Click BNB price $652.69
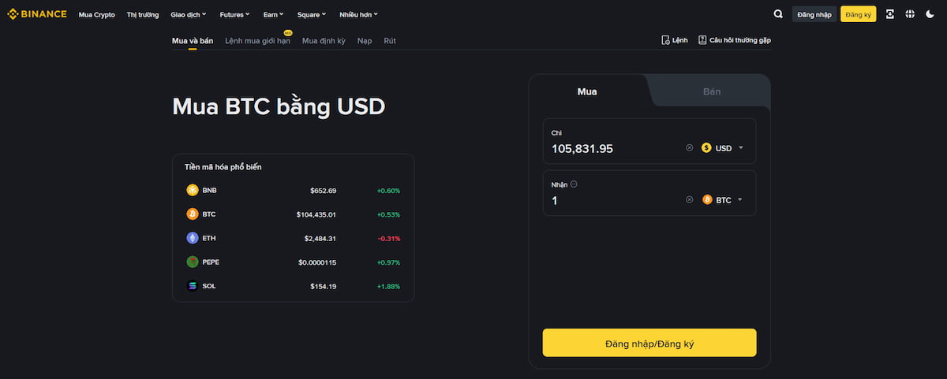Screen dimensions: 947x379 pos(323,191)
